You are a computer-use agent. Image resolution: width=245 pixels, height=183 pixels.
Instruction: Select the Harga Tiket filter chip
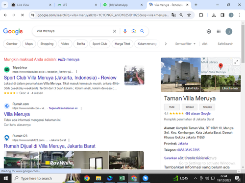[122, 44]
